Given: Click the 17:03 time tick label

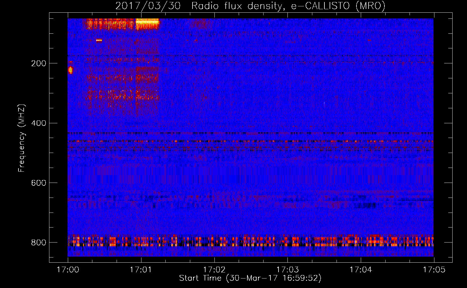Looking at the screenshot, I should [287, 270].
